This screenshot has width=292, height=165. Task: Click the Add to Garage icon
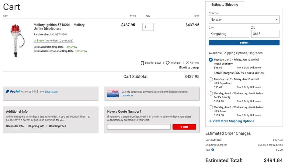pos(180,68)
